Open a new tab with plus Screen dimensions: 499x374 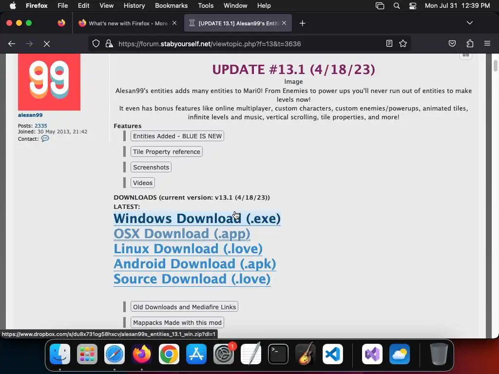pyautogui.click(x=302, y=23)
